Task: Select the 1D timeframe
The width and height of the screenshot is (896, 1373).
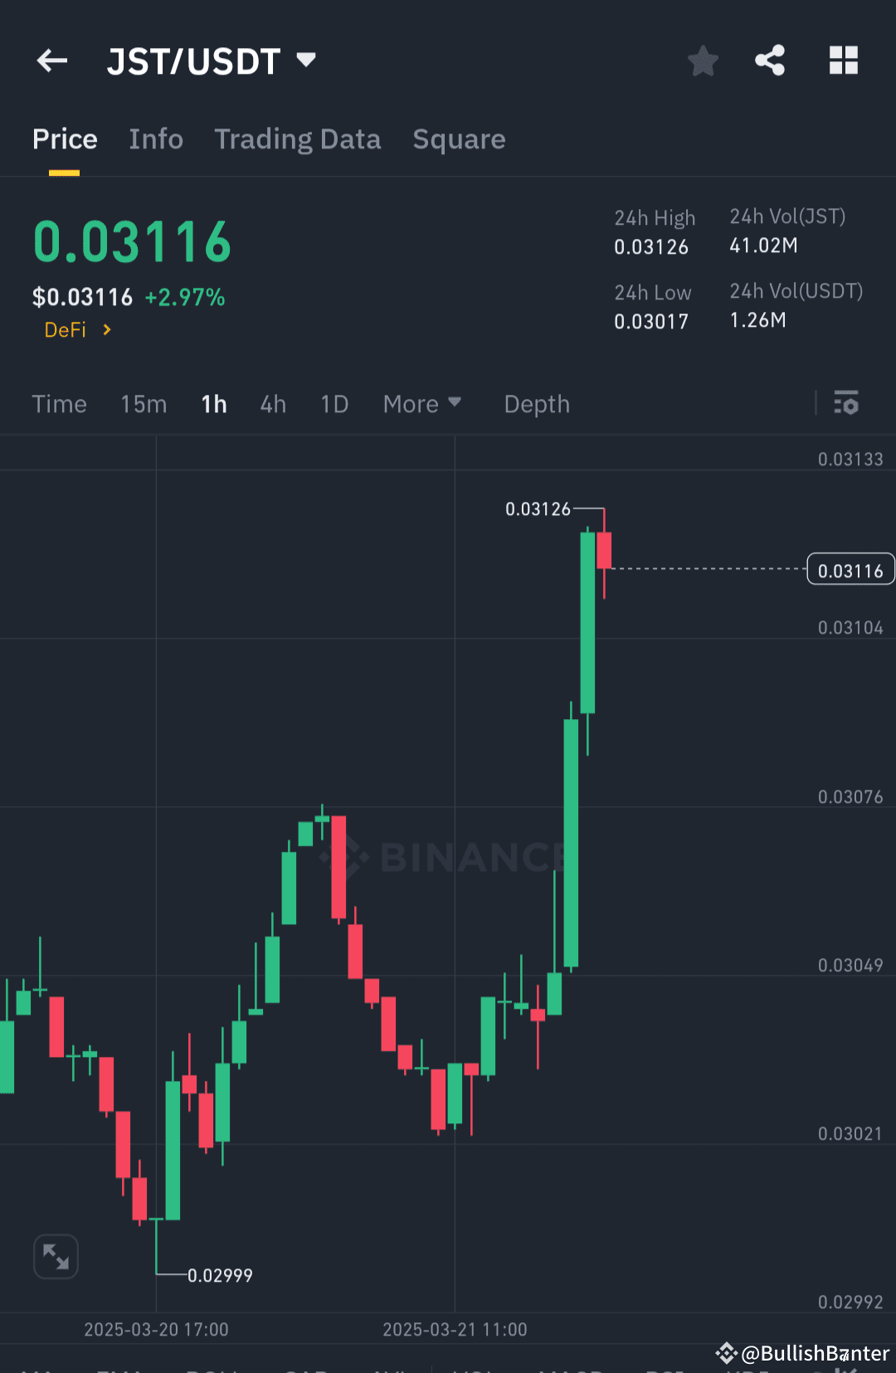Action: click(x=334, y=404)
